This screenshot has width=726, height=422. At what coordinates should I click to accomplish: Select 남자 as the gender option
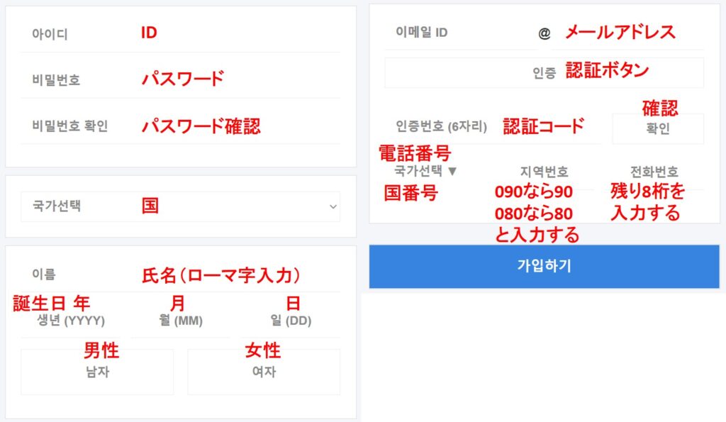click(x=96, y=372)
